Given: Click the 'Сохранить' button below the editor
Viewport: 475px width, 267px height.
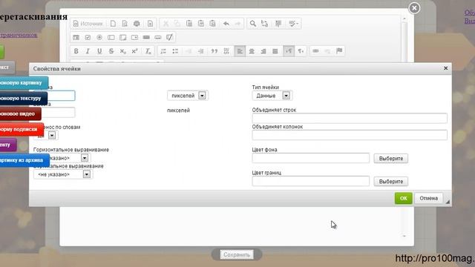Looking at the screenshot, I should click(x=237, y=254).
